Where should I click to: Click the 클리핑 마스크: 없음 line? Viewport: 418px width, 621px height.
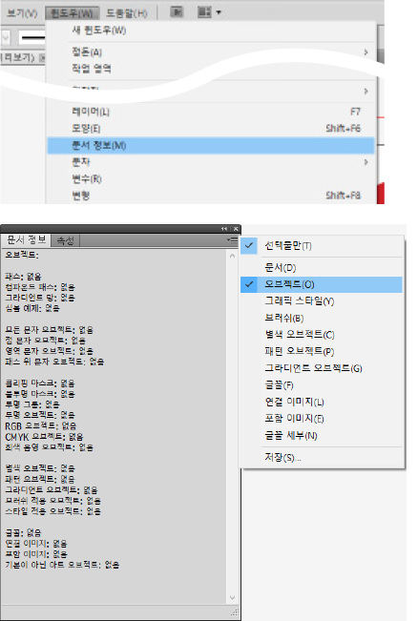pos(40,383)
